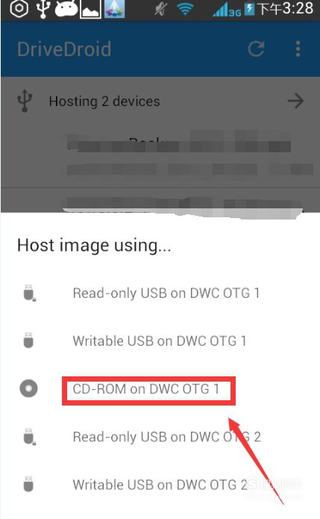Tap the writable USB stick icon for OTG 1
320x519 pixels.
click(28, 341)
